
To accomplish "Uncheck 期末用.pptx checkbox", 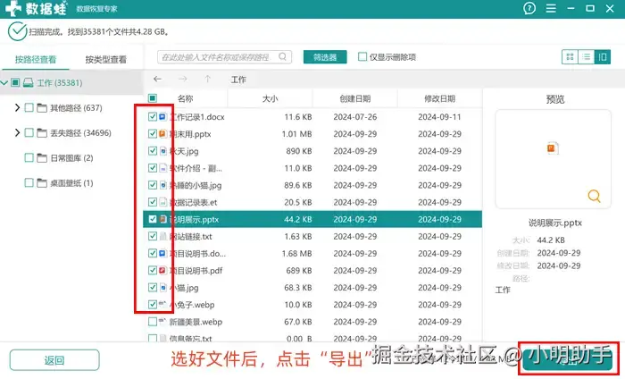I will [x=153, y=134].
